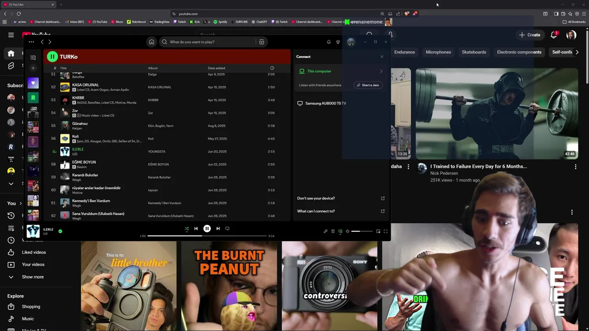Screen dimensions: 589x331
Task: Close the Connect panel
Action: [381, 57]
